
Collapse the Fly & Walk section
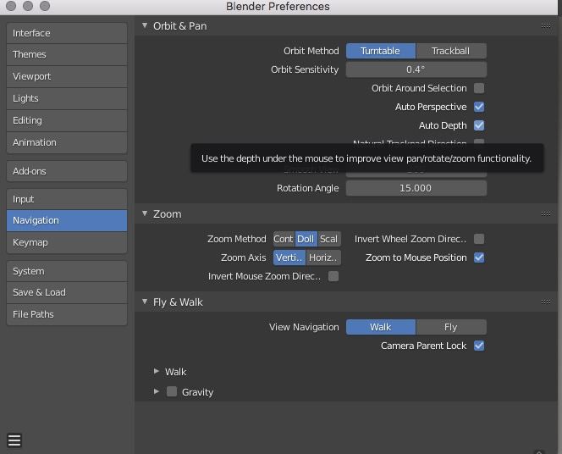click(x=145, y=302)
